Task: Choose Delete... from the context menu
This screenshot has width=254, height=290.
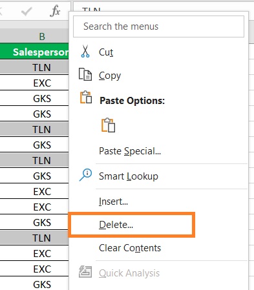Action: coord(116,225)
